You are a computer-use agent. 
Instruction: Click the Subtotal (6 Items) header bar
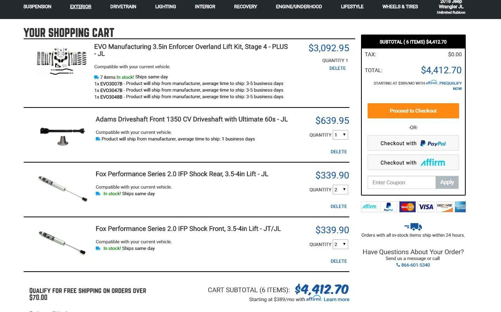click(x=413, y=42)
